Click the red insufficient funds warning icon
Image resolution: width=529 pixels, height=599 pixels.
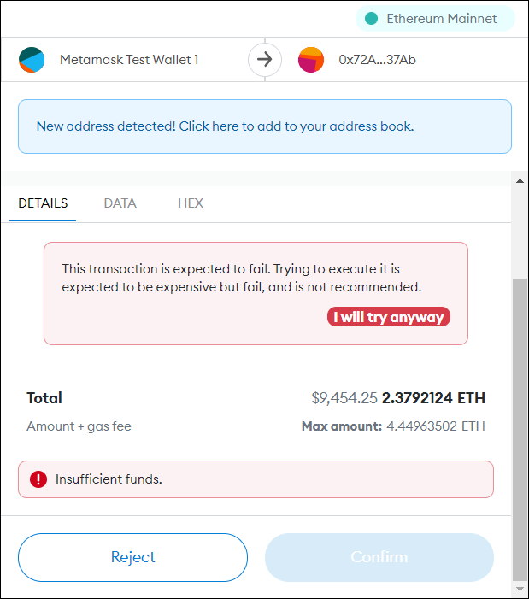click(x=38, y=479)
